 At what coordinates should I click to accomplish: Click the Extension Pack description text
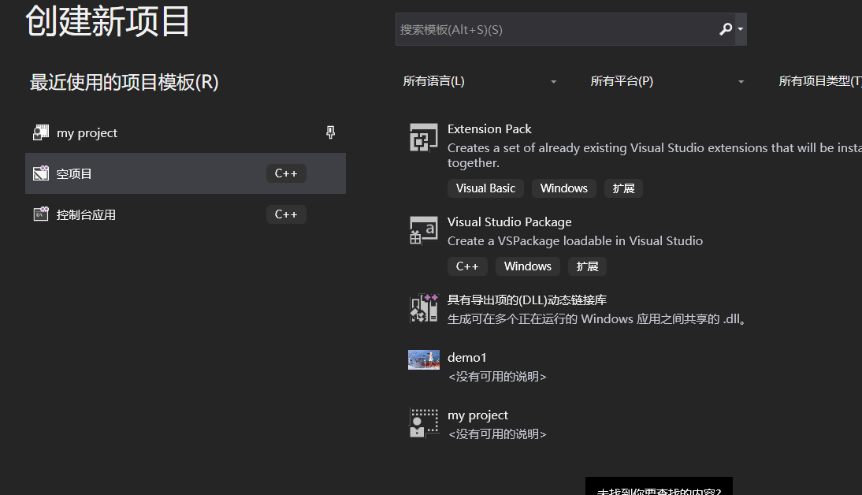point(654,155)
